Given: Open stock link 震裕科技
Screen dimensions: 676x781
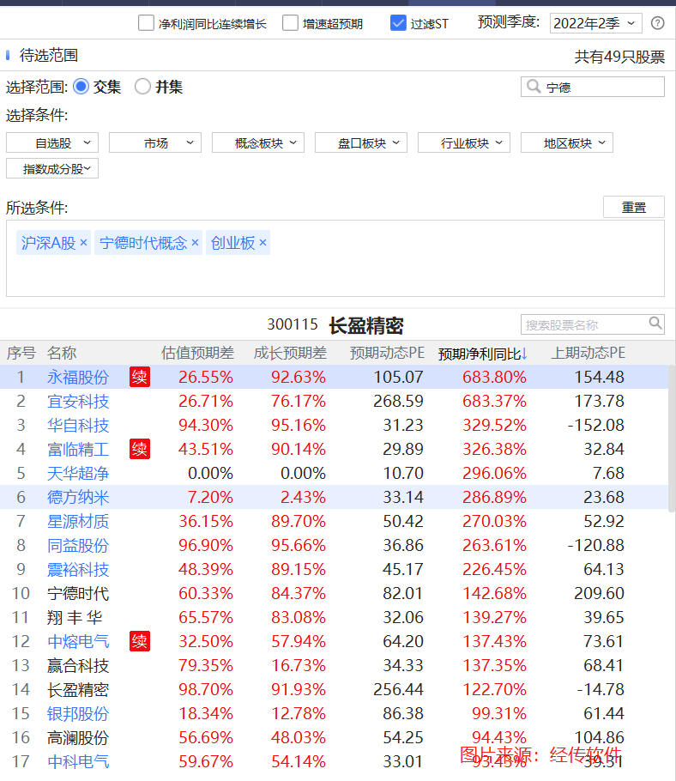Looking at the screenshot, I should (78, 570).
